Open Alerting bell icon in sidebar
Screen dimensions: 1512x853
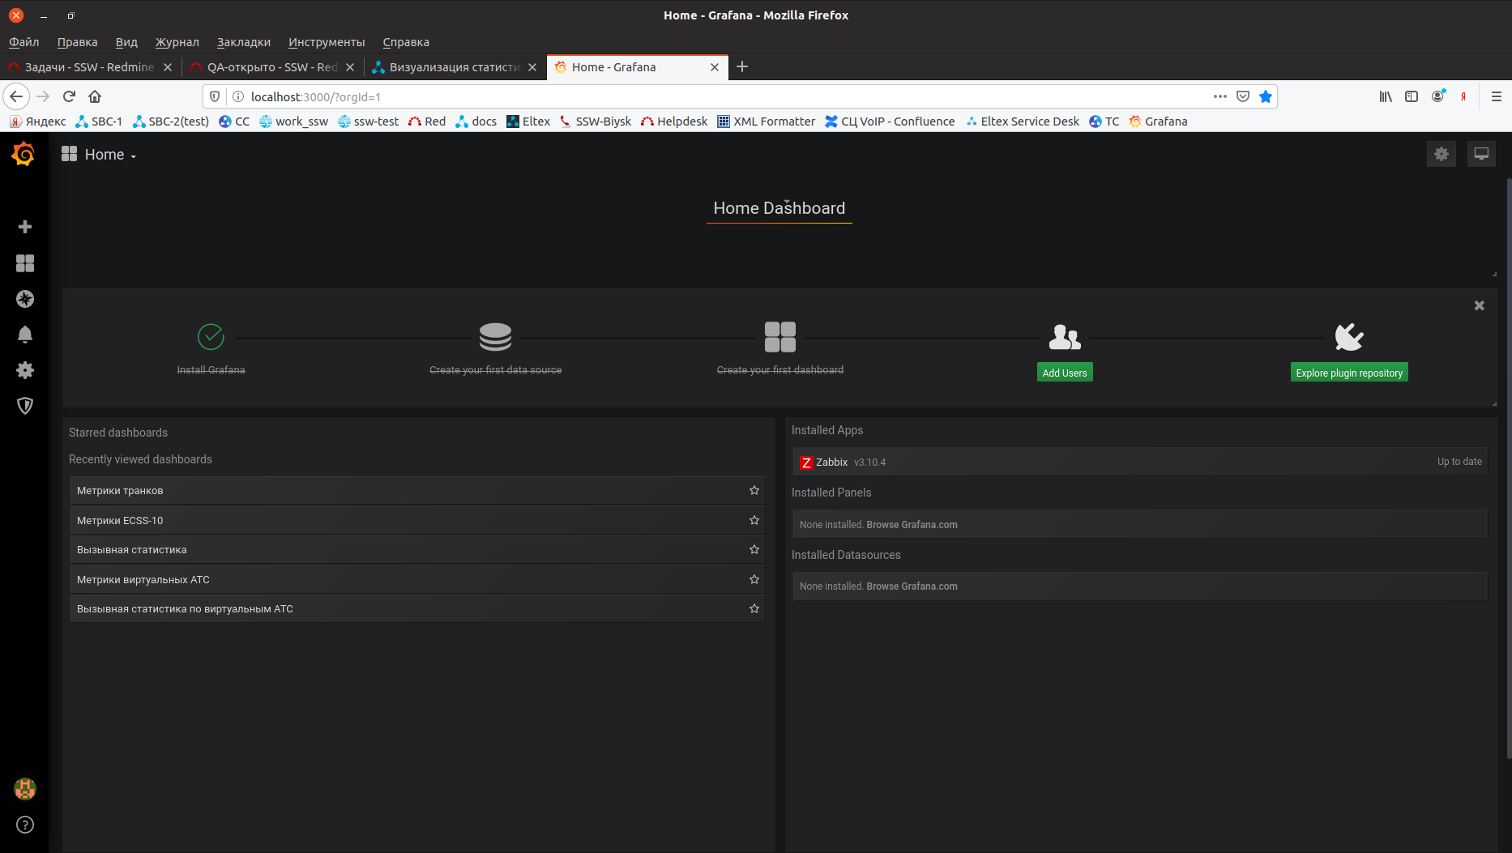pos(25,335)
